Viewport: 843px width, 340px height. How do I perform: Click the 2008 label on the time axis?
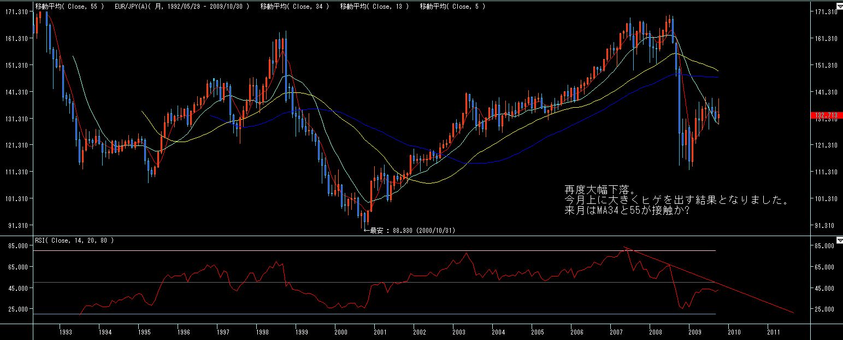(655, 332)
